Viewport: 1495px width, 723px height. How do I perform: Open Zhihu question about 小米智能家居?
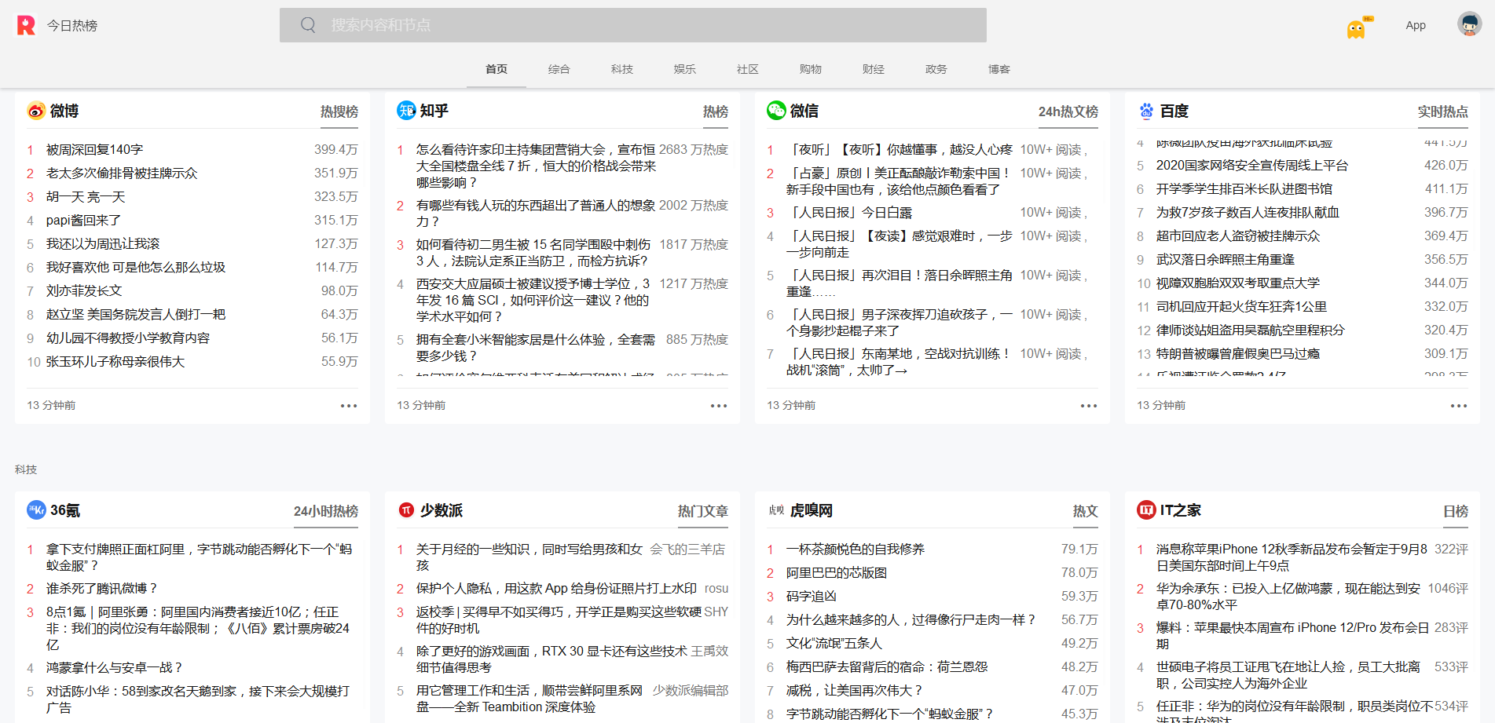536,348
